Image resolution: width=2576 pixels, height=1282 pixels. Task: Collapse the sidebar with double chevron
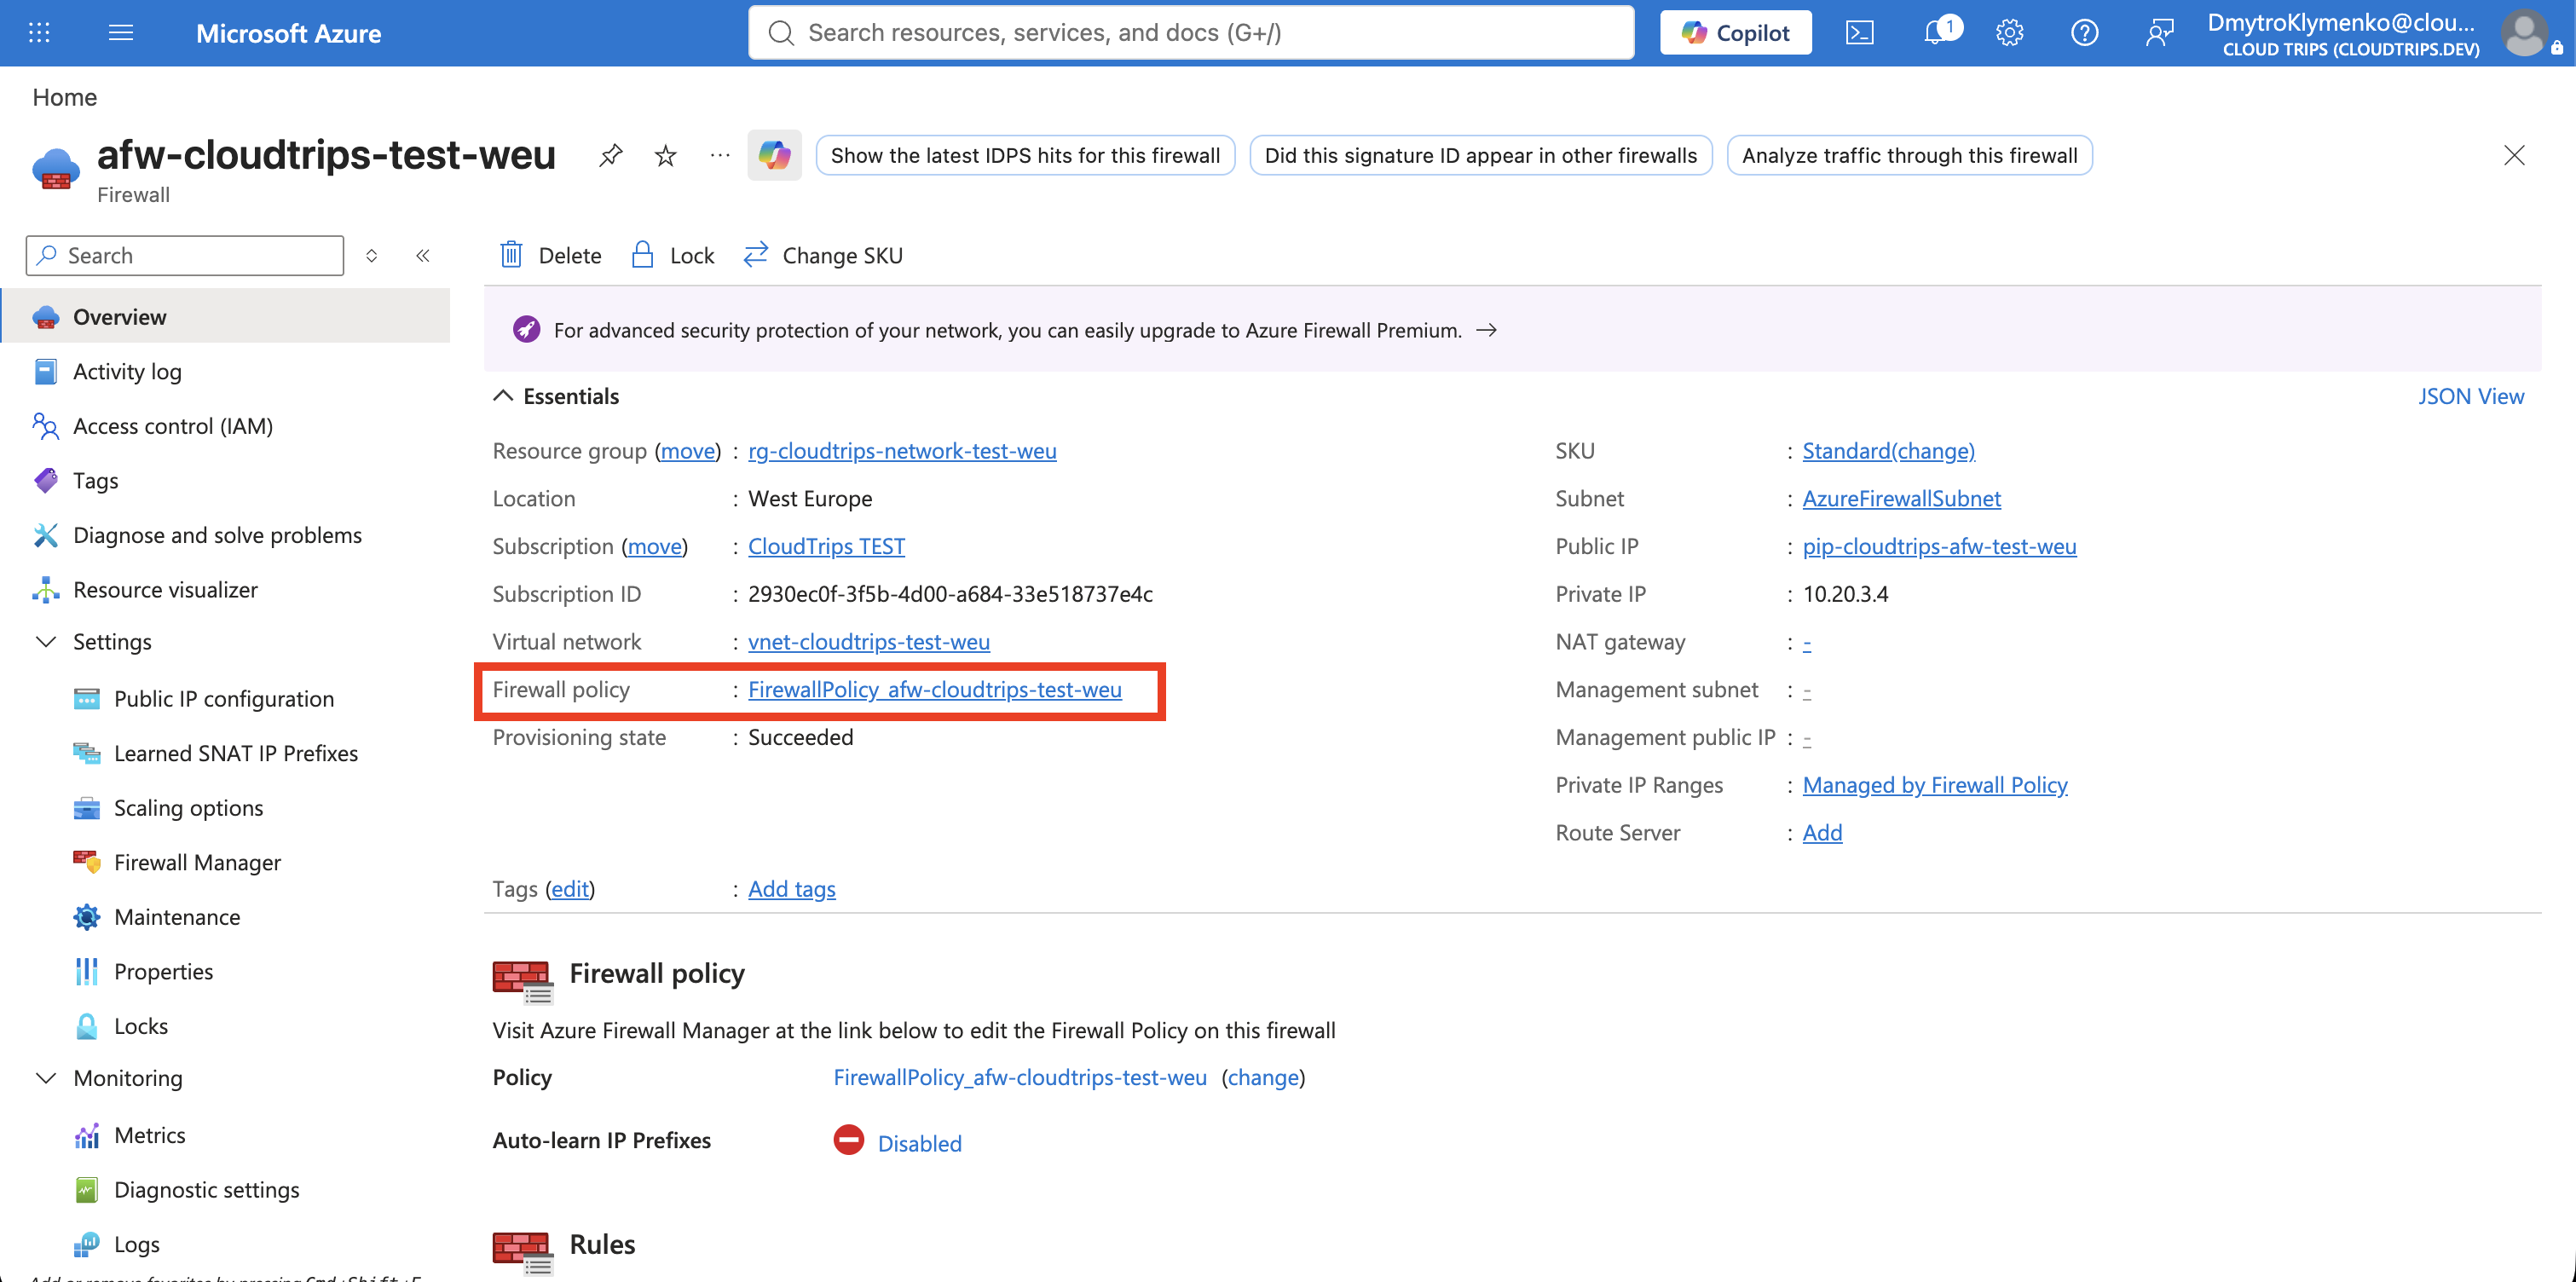tap(423, 256)
